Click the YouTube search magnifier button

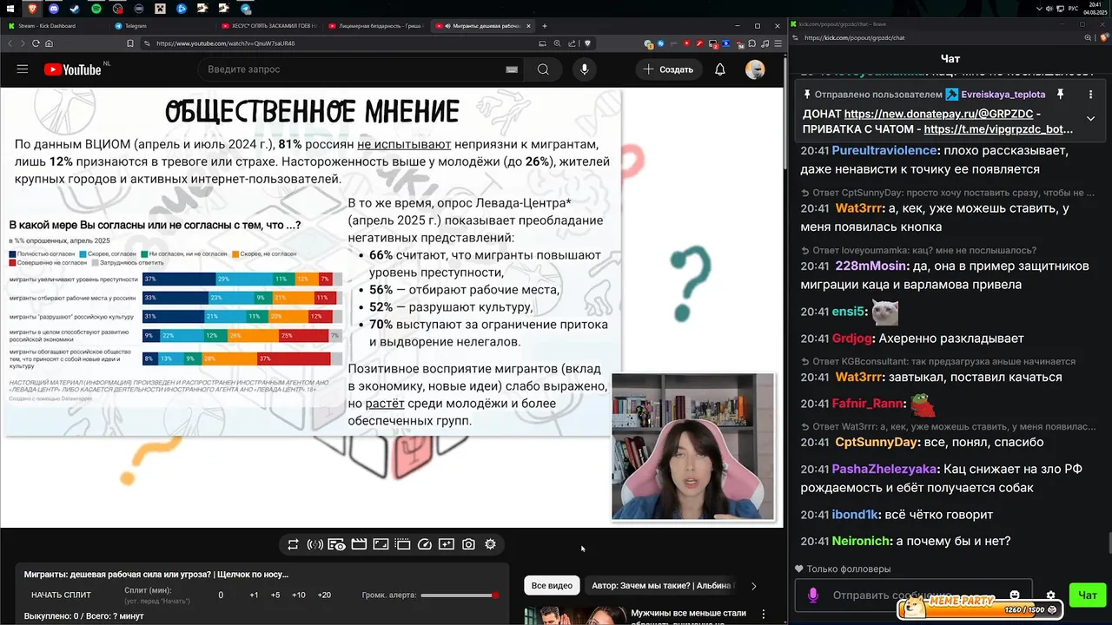click(543, 69)
